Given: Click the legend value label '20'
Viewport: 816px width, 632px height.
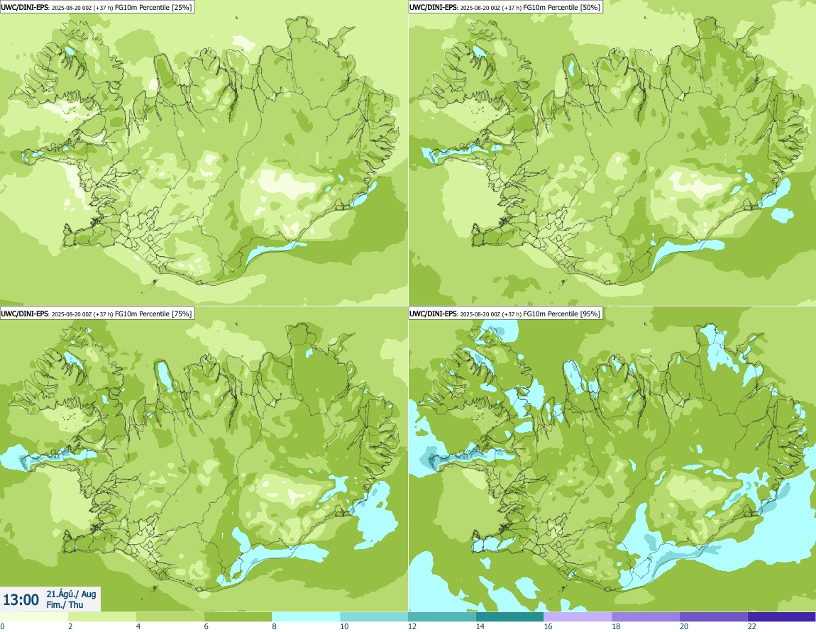Looking at the screenshot, I should coord(684,626).
